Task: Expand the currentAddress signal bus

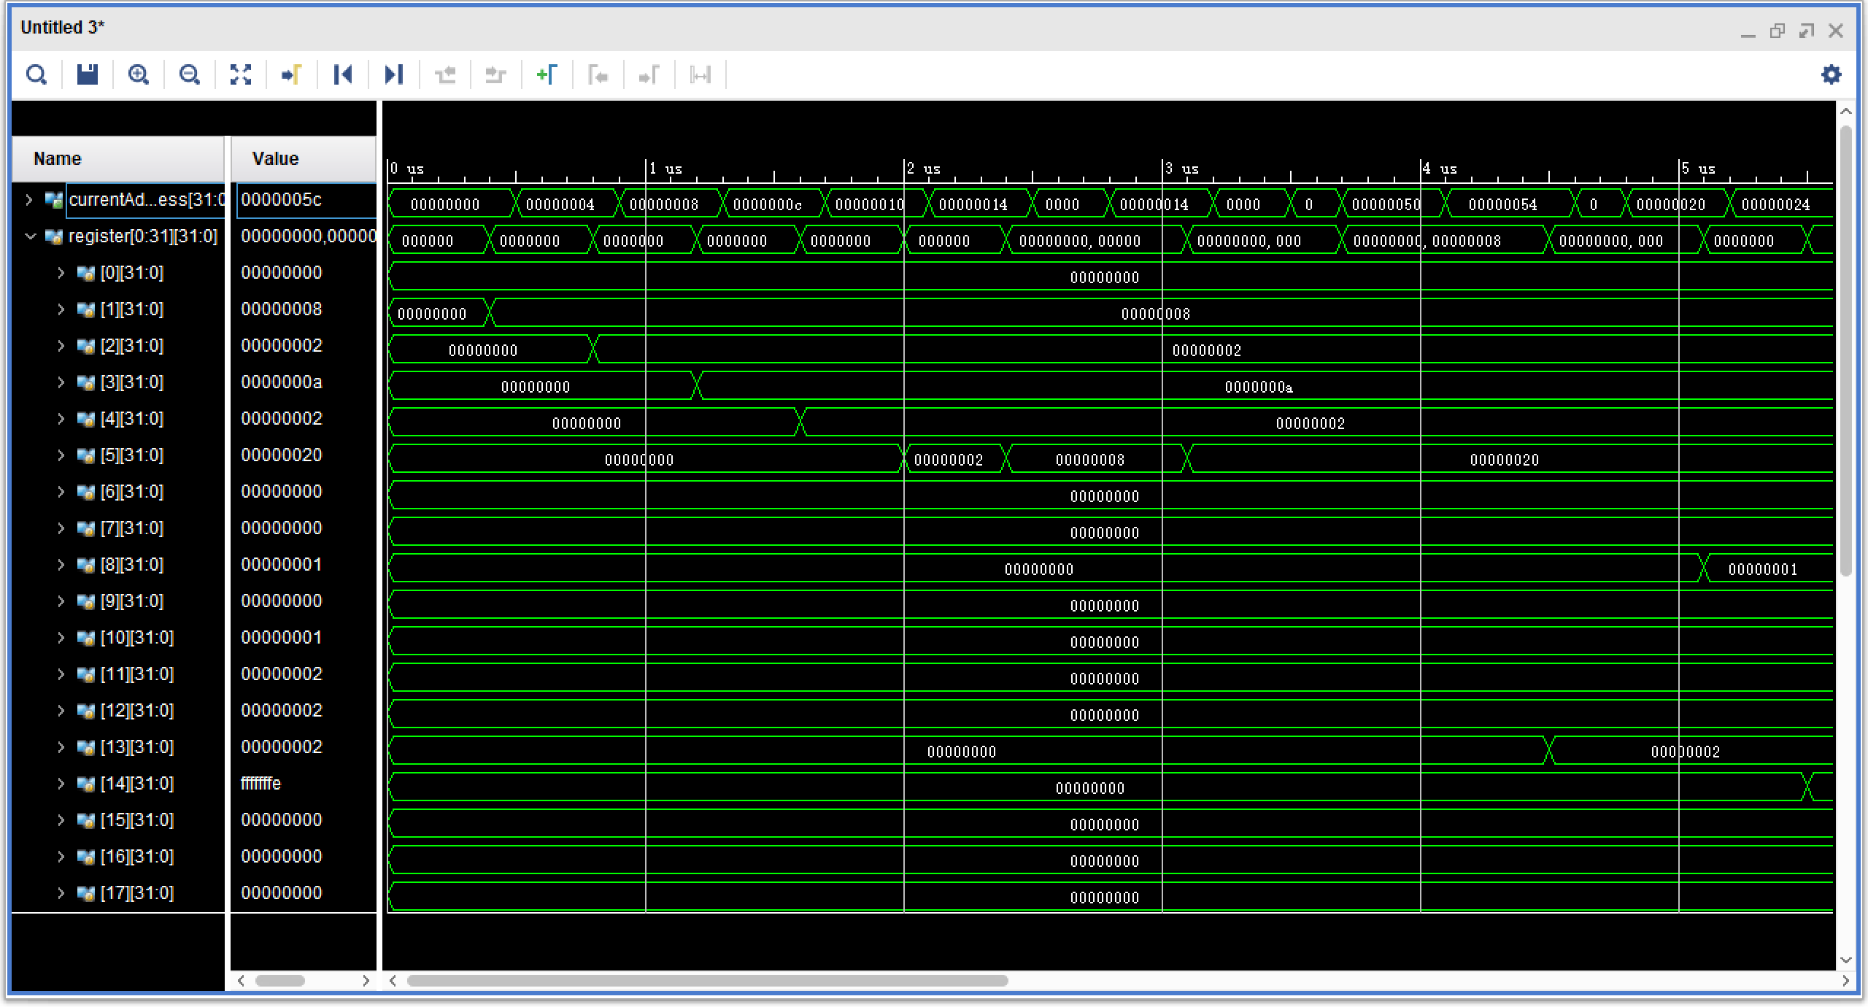Action: coord(29,200)
